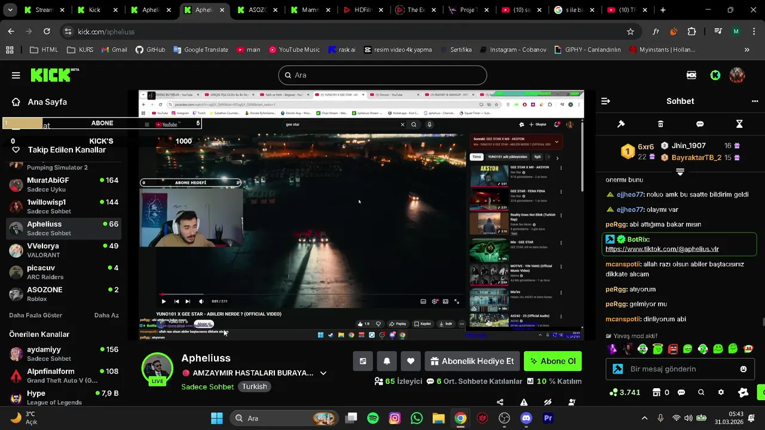Open the tiktok.com/@aphelius.vlr link
The width and height of the screenshot is (765, 430).
pyautogui.click(x=662, y=249)
